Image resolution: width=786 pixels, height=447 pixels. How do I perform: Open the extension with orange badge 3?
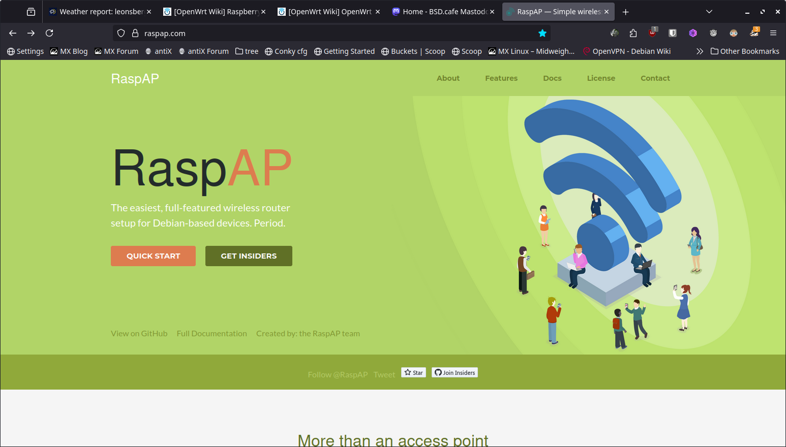754,33
